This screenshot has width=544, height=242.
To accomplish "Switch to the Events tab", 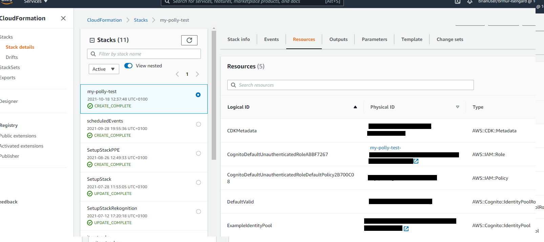I will click(x=271, y=39).
